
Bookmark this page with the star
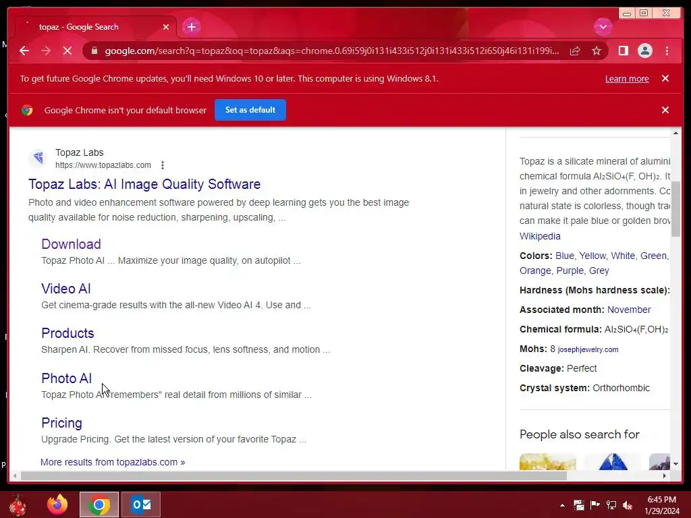click(x=597, y=51)
